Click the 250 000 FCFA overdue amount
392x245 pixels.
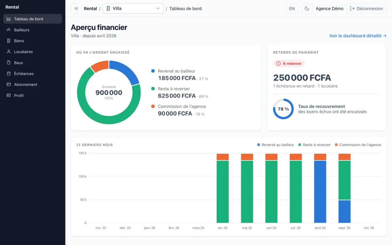302,78
